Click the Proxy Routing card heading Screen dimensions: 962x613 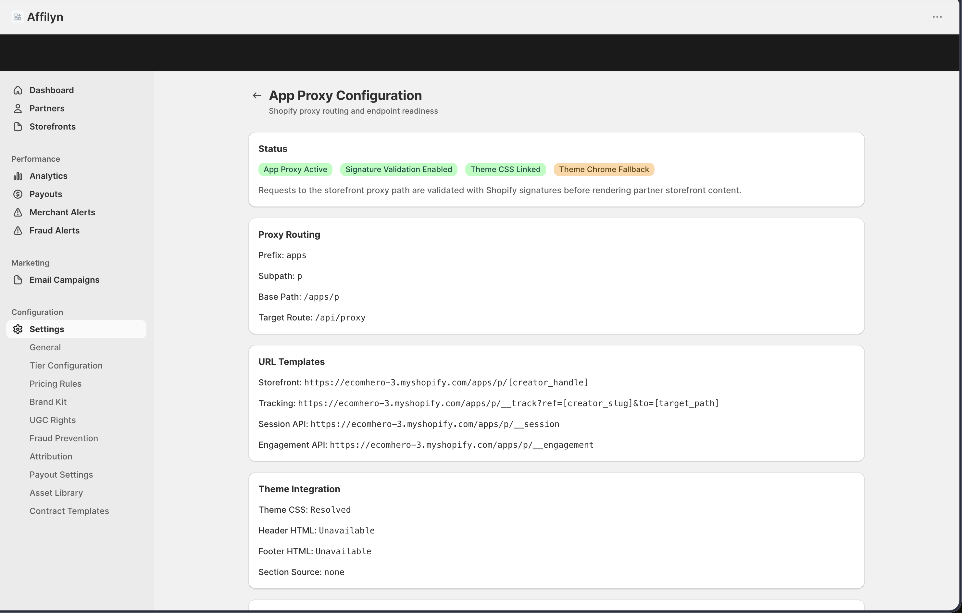[289, 234]
